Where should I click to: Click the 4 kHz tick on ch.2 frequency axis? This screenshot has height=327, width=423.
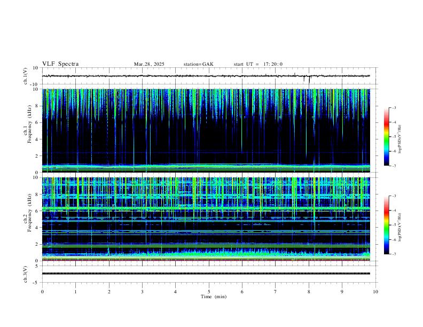click(x=37, y=228)
